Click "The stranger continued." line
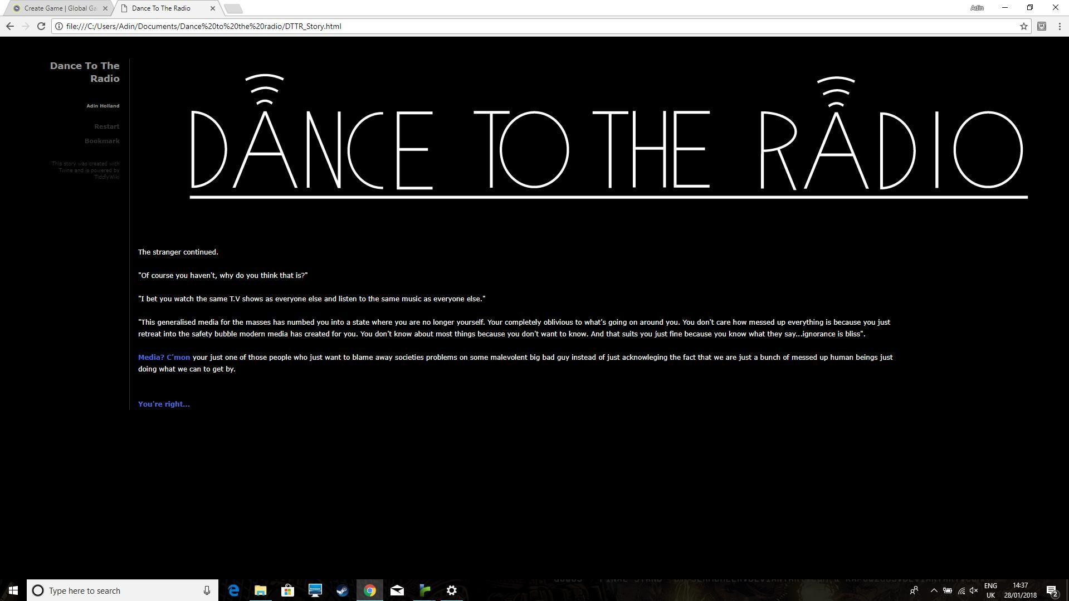Screen dimensions: 1069x601 pos(178,252)
